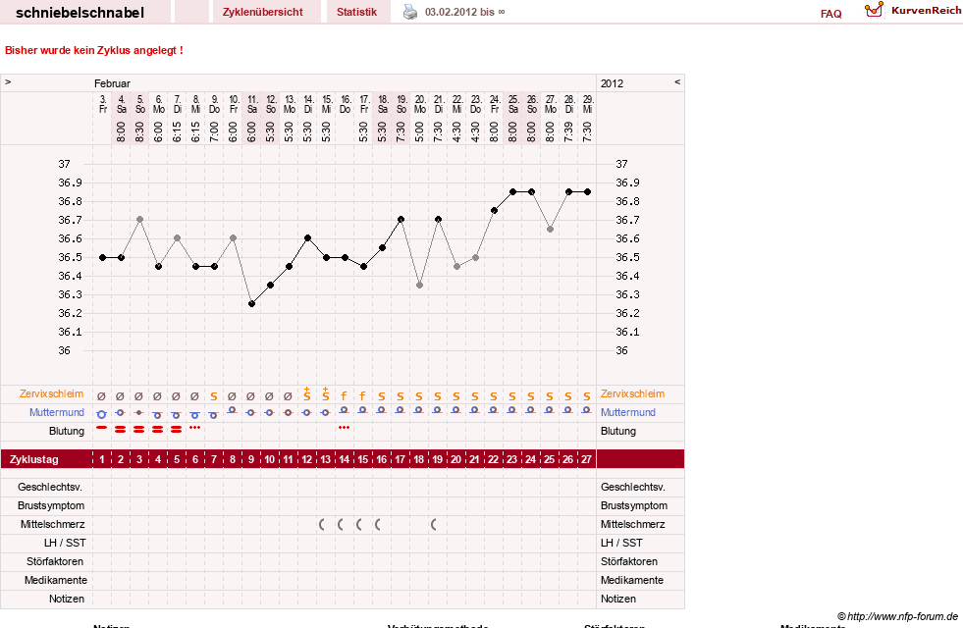Go to next period with right '<' arrow
The image size is (963, 628).
677,81
